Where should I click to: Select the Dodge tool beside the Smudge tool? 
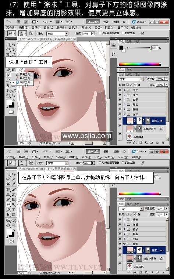click(x=14, y=204)
